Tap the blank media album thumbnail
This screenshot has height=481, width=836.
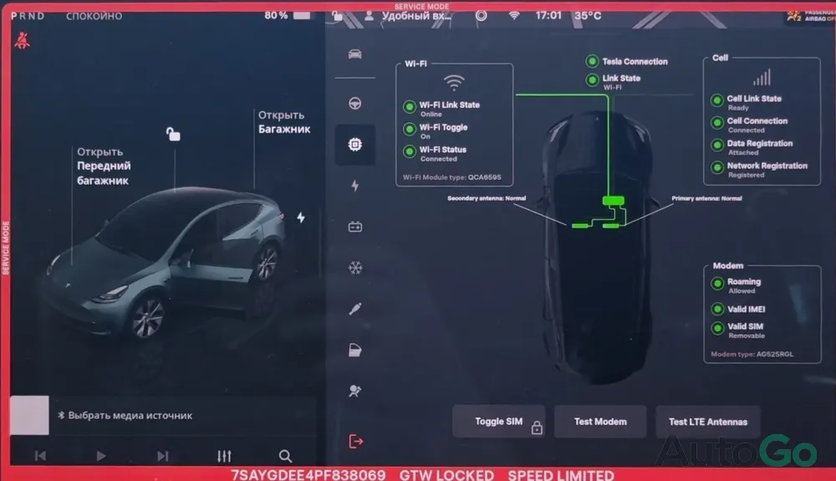(29, 415)
